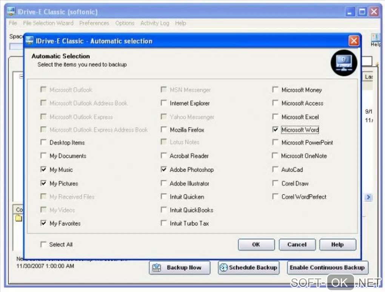The width and height of the screenshot is (385, 292).
Task: Click the grayed Yahoo Messenger checkbox
Action: [163, 116]
